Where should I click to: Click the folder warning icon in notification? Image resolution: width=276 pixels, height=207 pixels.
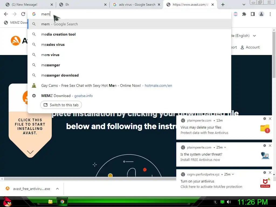pyautogui.click(x=265, y=129)
